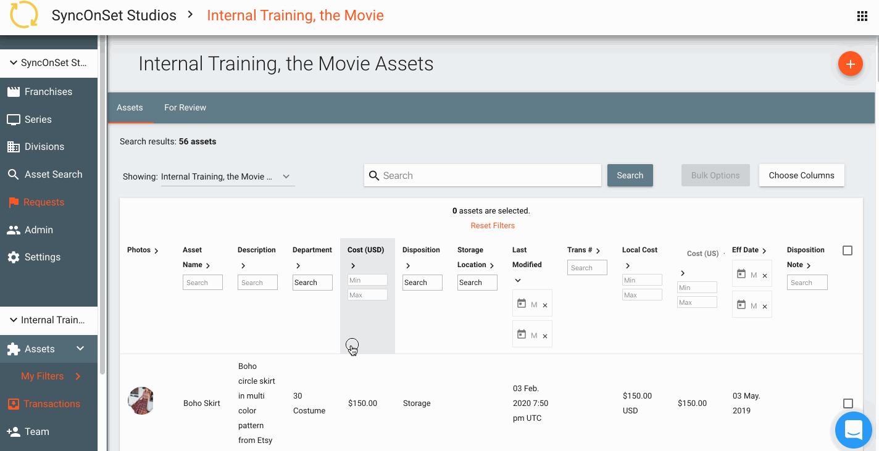This screenshot has height=451, width=879.
Task: Click the 30 Costume department cell
Action: coord(309,403)
